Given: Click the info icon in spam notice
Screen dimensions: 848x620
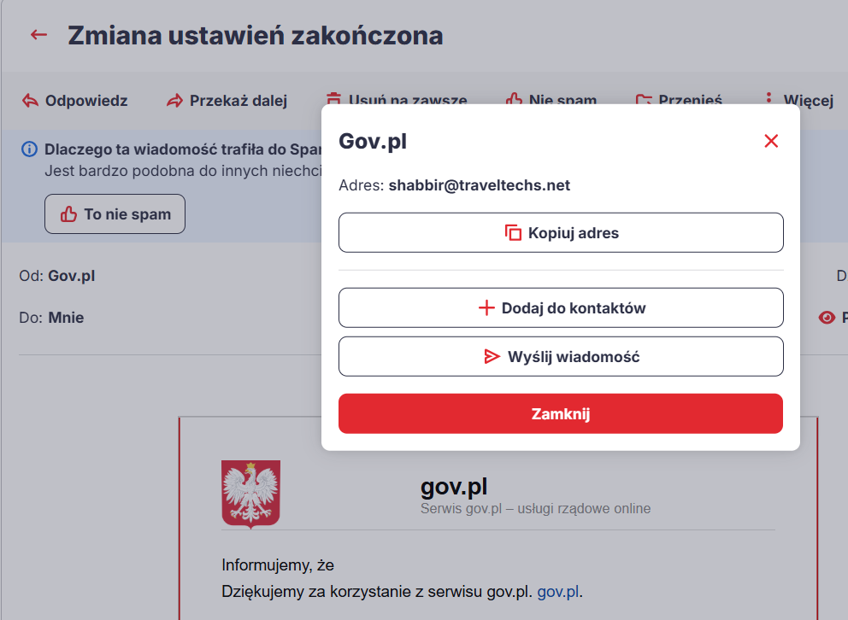Looking at the screenshot, I should [29, 150].
